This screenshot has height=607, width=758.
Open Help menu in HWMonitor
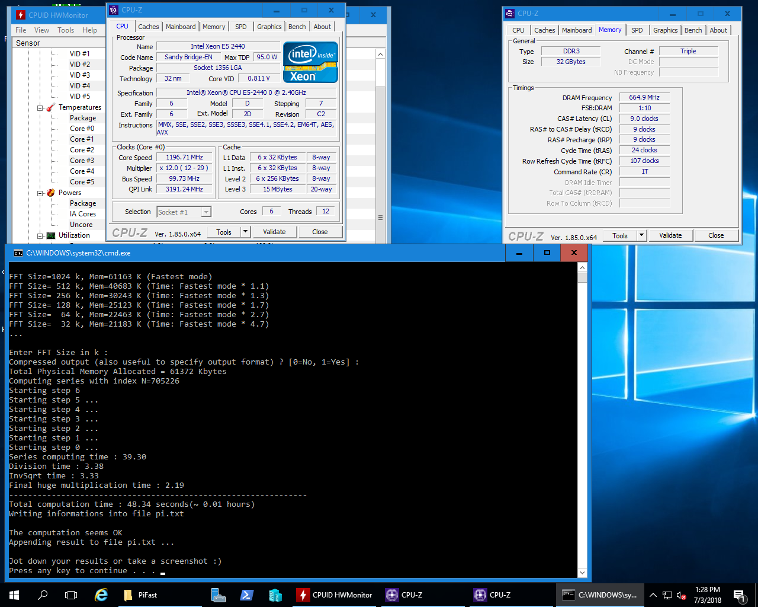pos(89,30)
